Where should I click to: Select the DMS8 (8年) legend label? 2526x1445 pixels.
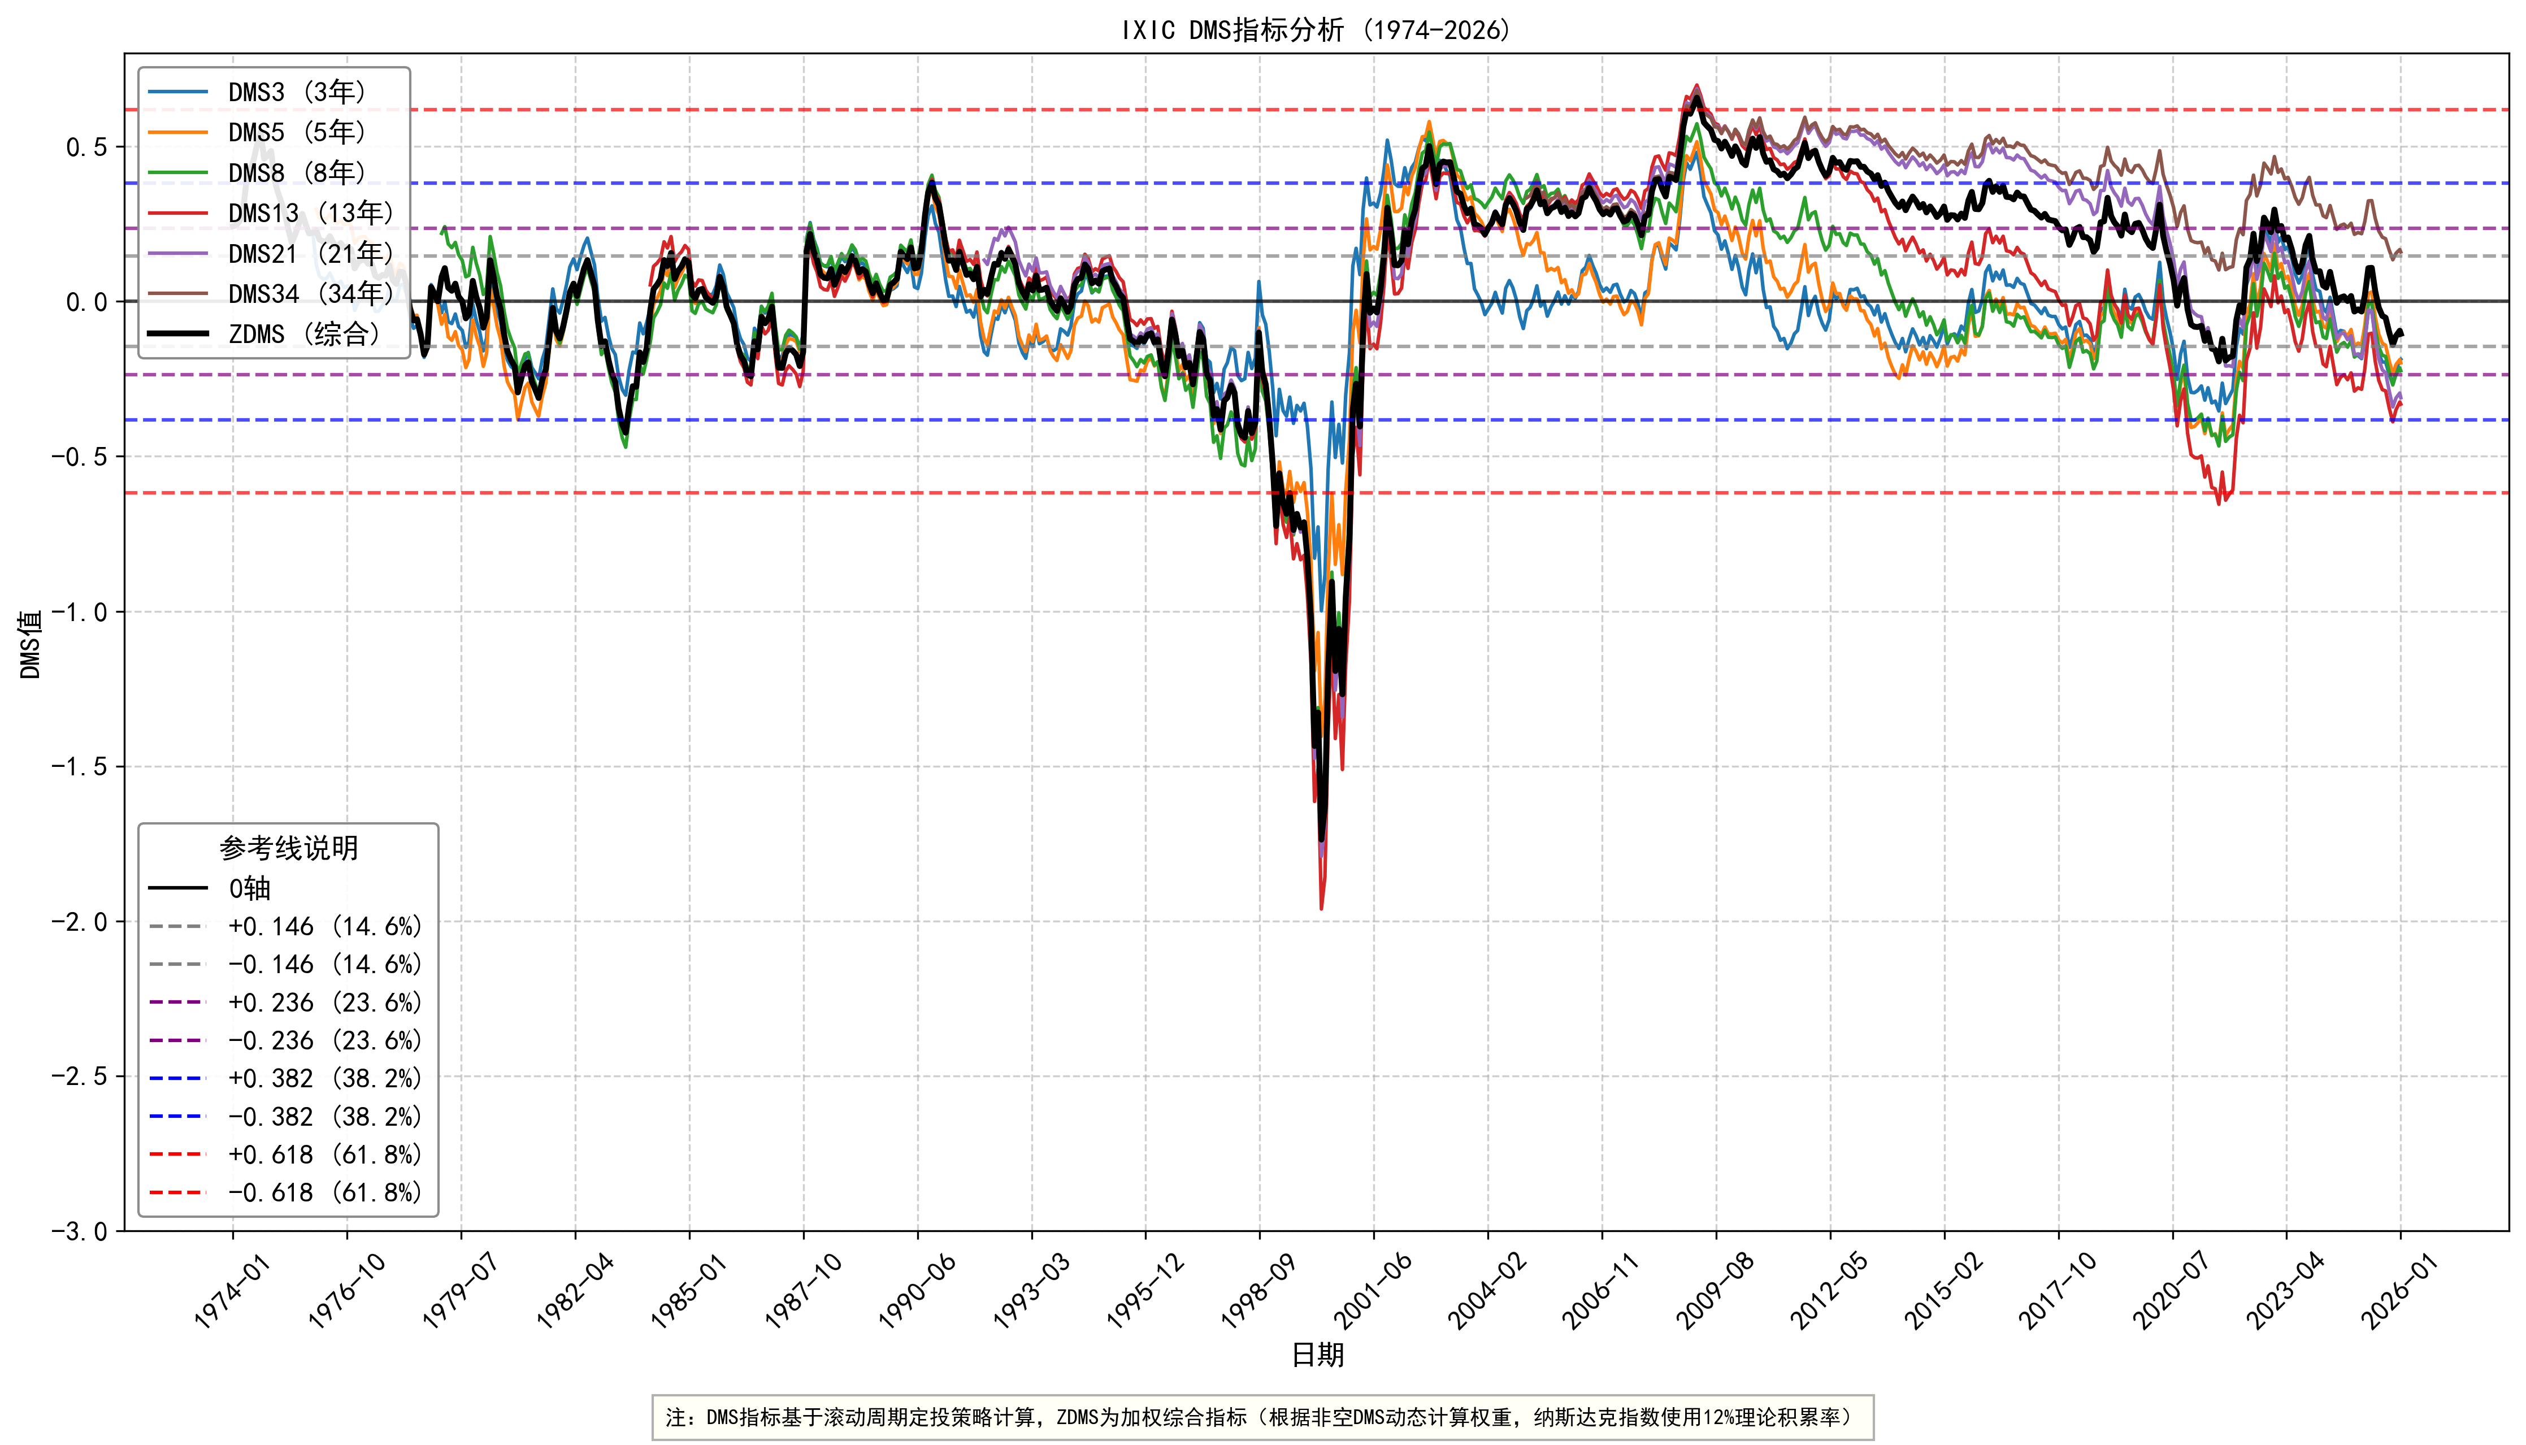pyautogui.click(x=298, y=173)
